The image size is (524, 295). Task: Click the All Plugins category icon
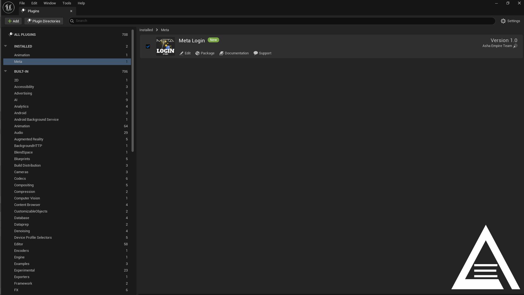pyautogui.click(x=11, y=34)
